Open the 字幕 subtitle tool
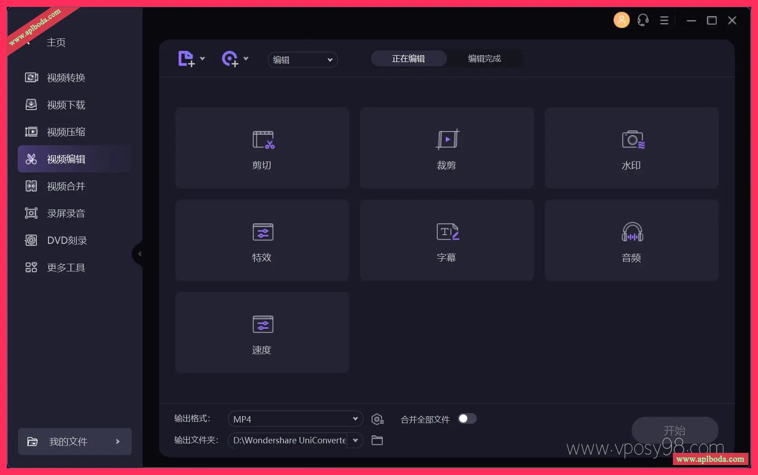Image resolution: width=758 pixels, height=475 pixels. coord(446,240)
